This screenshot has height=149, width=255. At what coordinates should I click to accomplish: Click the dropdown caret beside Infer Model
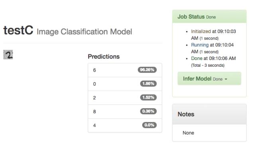click(226, 79)
